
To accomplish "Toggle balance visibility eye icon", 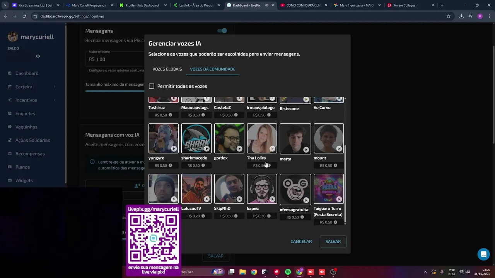I will (38, 56).
